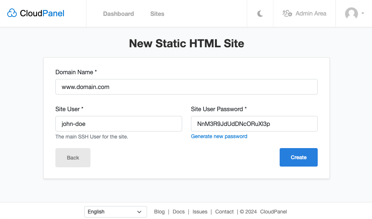Click Generate new password

(219, 136)
